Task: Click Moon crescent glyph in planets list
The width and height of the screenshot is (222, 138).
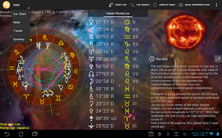Action: (91, 81)
